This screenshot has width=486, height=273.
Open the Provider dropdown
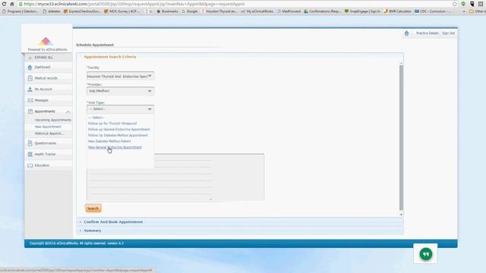tap(120, 91)
